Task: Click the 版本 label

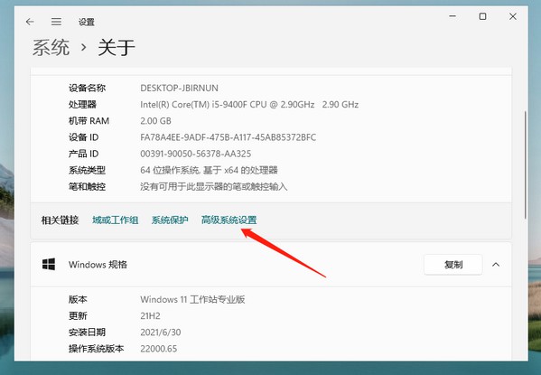Action: [78, 299]
